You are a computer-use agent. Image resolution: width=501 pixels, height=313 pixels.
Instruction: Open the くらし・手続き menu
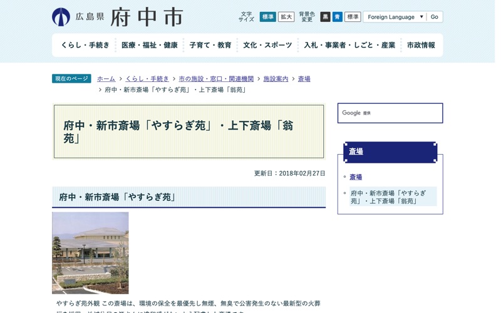click(85, 45)
